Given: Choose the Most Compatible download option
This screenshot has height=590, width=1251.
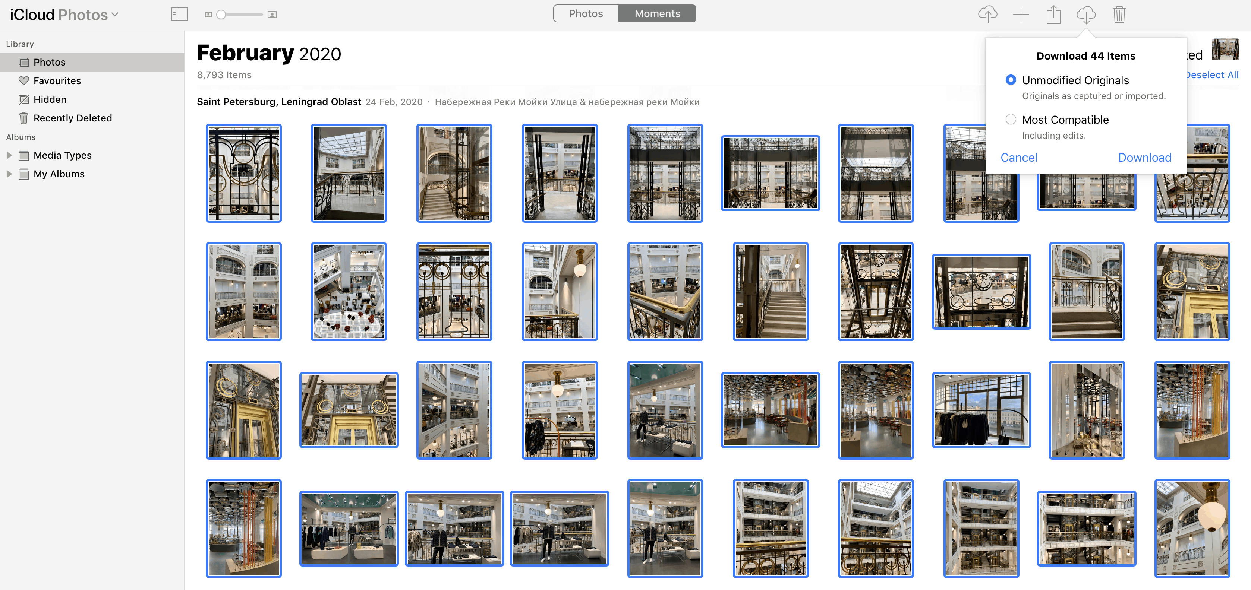Looking at the screenshot, I should coord(1011,119).
